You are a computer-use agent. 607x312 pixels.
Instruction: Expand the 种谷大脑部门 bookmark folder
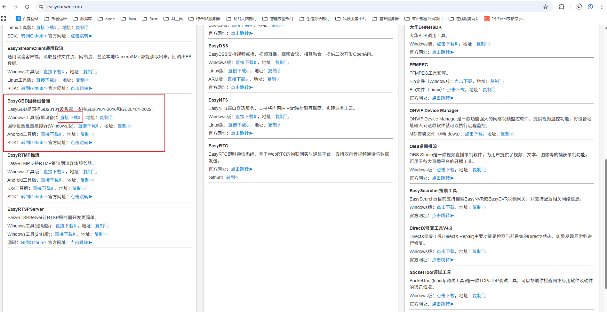tap(241, 19)
